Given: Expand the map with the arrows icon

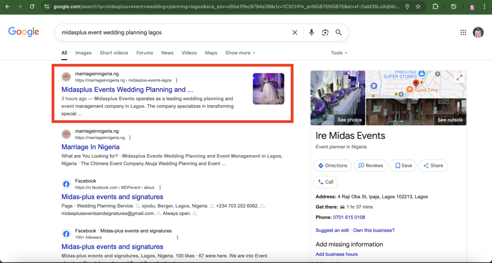Looking at the screenshot, I should tap(459, 77).
